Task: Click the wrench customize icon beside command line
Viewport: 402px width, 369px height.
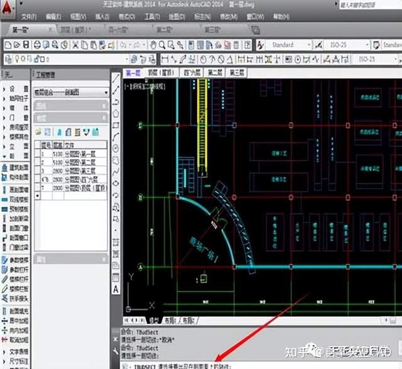Action: pos(116,351)
